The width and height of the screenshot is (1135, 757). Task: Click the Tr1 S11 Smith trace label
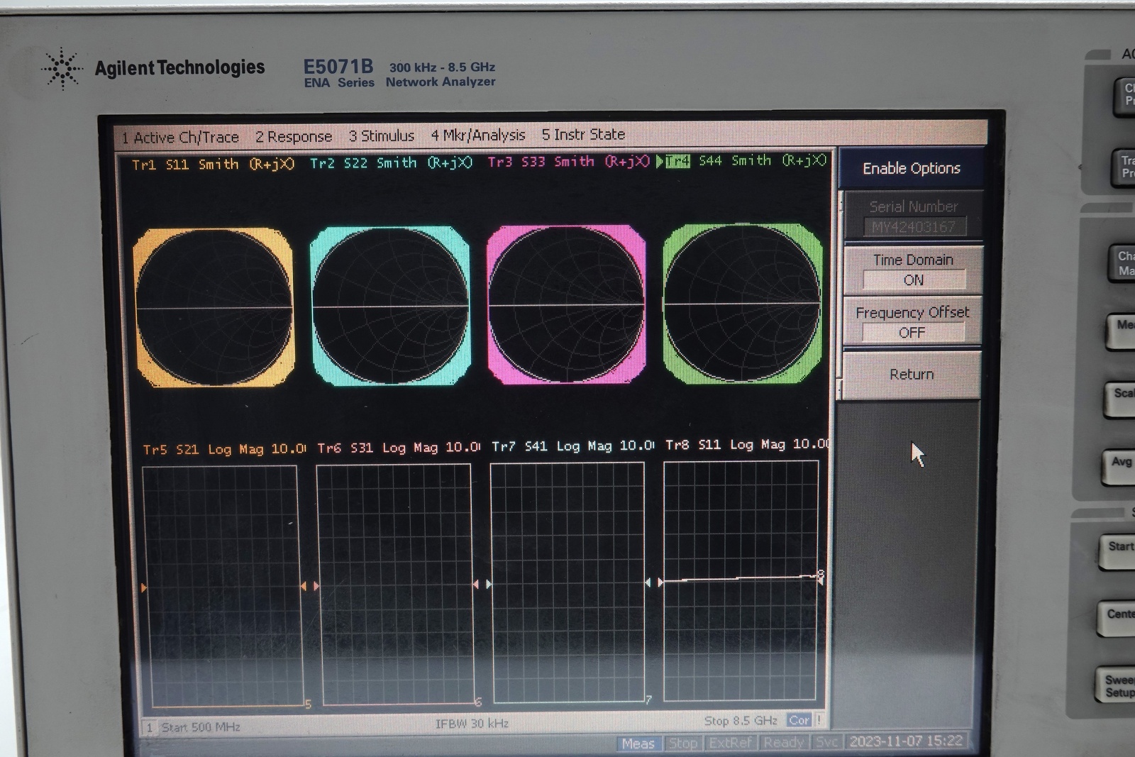213,165
